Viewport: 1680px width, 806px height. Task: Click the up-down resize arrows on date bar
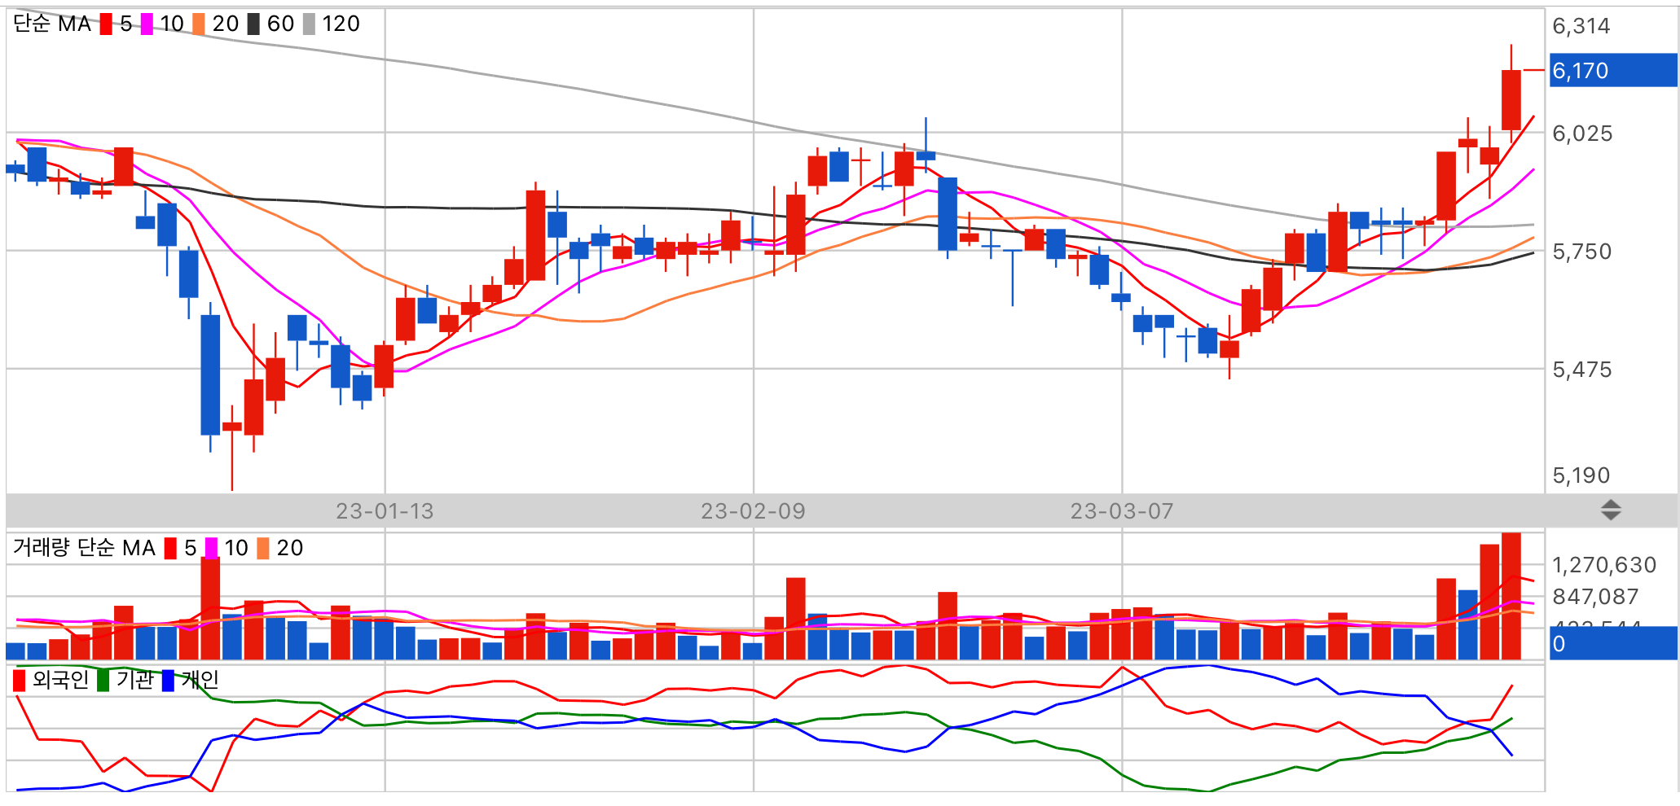tap(1611, 510)
